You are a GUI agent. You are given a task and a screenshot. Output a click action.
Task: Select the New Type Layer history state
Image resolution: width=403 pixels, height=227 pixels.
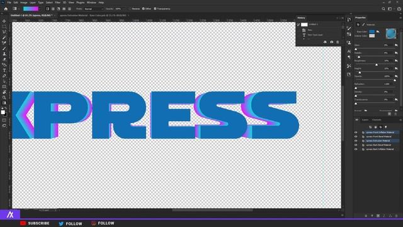pyautogui.click(x=315, y=35)
